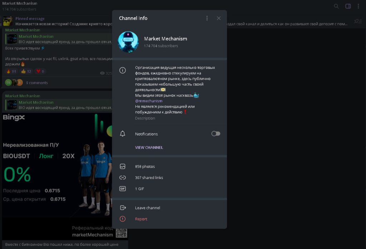
Task: Click the Market Mechanism name in the dialog
Action: coord(165,39)
